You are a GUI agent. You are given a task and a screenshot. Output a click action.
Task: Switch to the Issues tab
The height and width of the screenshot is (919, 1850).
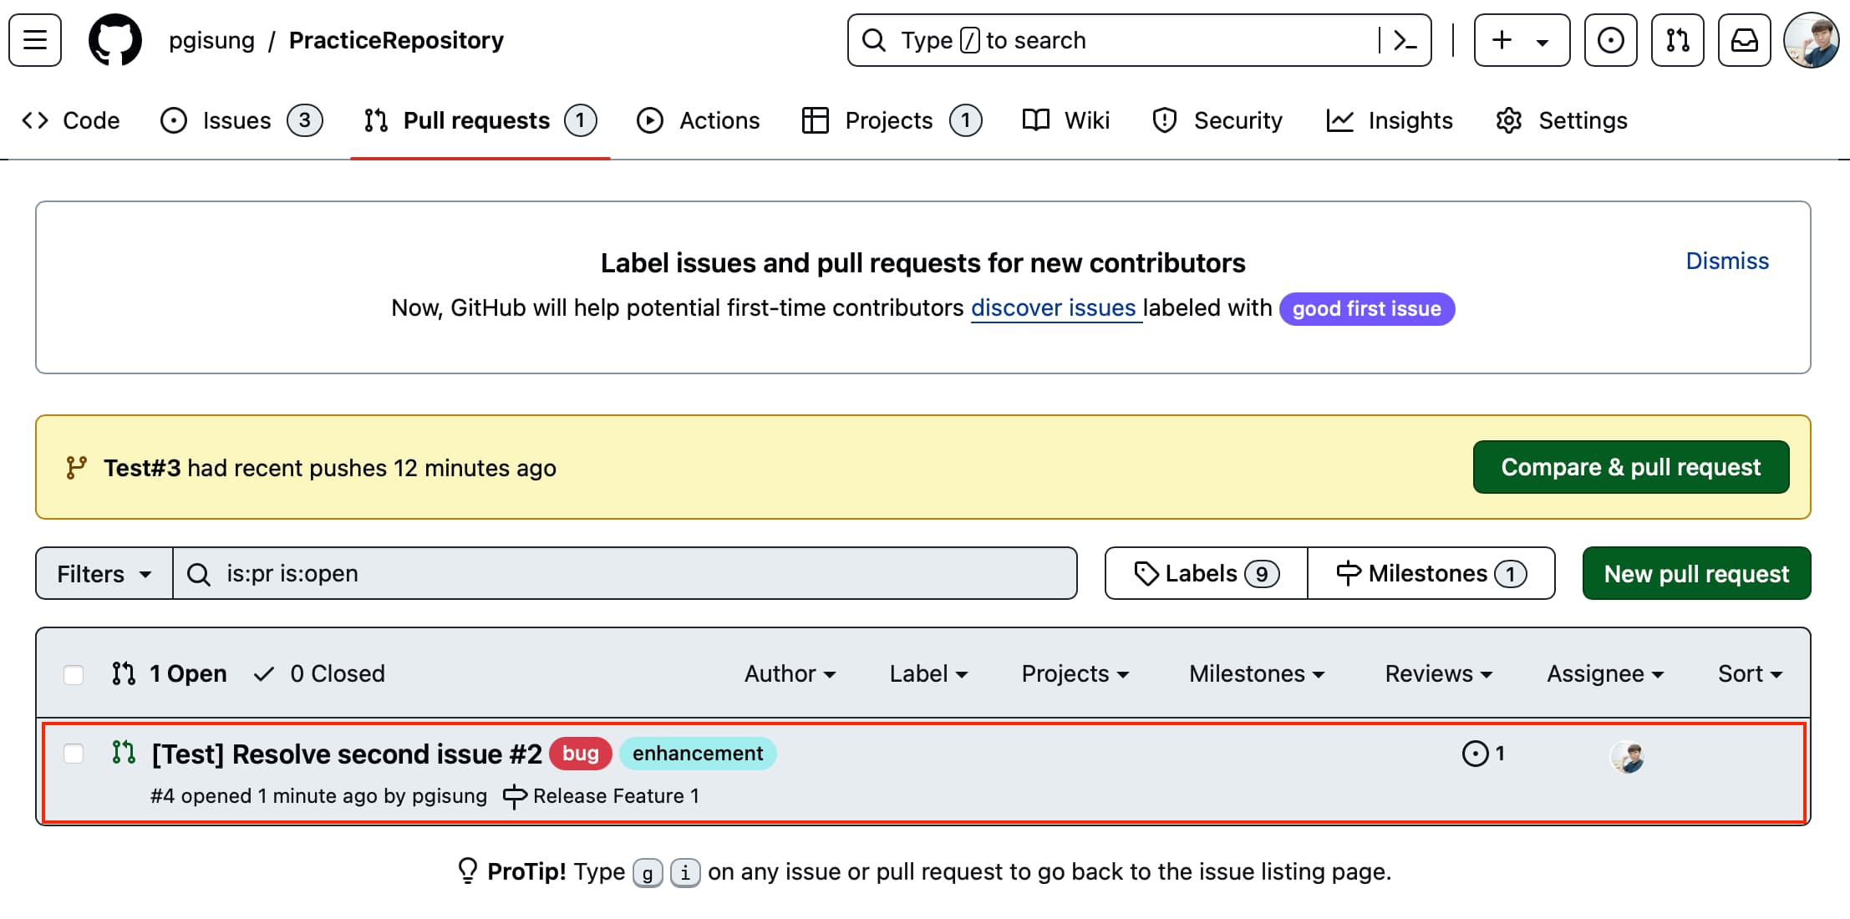pos(241,120)
